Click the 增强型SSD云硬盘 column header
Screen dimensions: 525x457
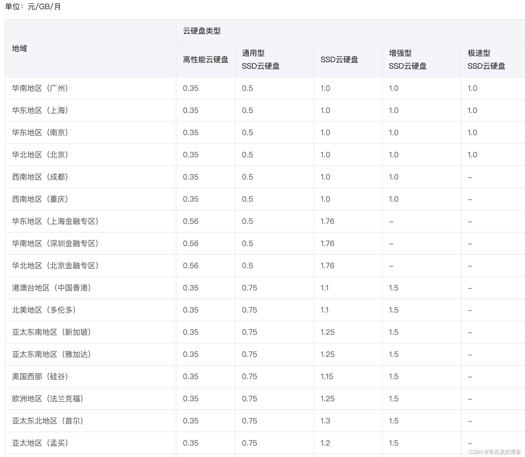pyautogui.click(x=408, y=59)
